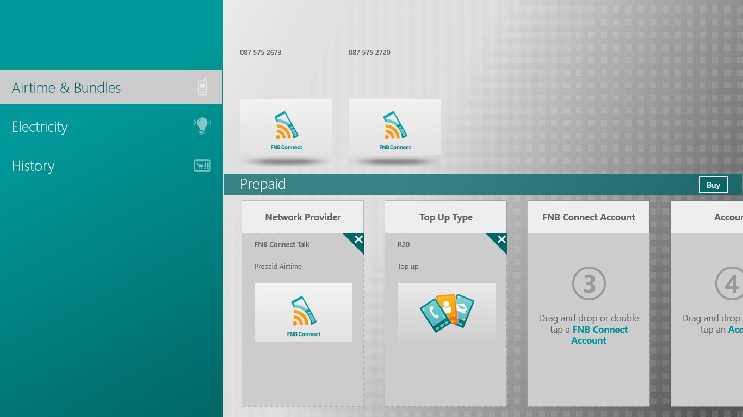Click the 'FNB Connect Account' teal link text
Screen dimensions: 743x417
pyautogui.click(x=599, y=335)
